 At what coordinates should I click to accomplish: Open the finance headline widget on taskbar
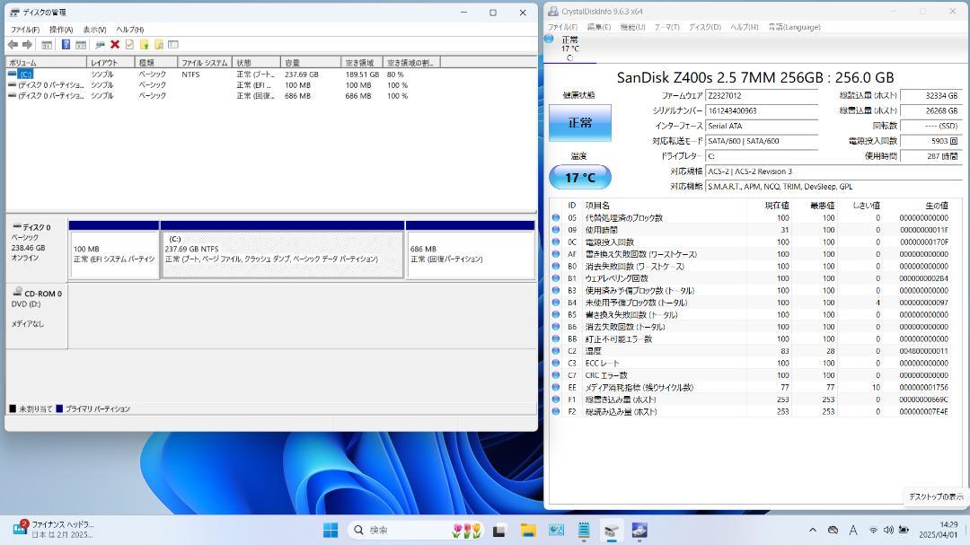(53, 530)
